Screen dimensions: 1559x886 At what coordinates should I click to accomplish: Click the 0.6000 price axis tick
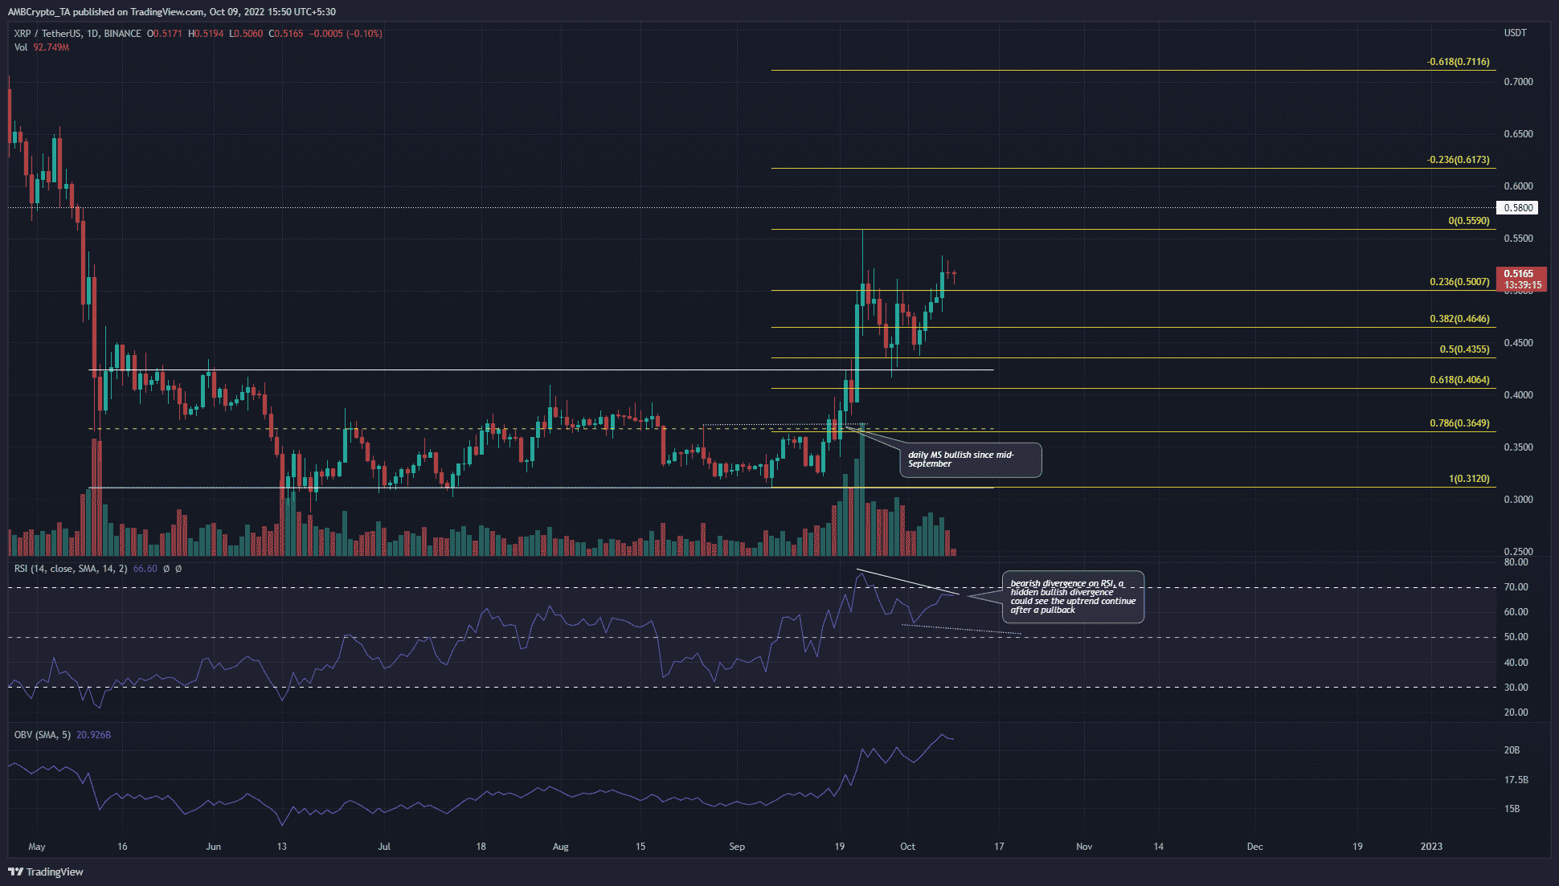click(x=1518, y=186)
